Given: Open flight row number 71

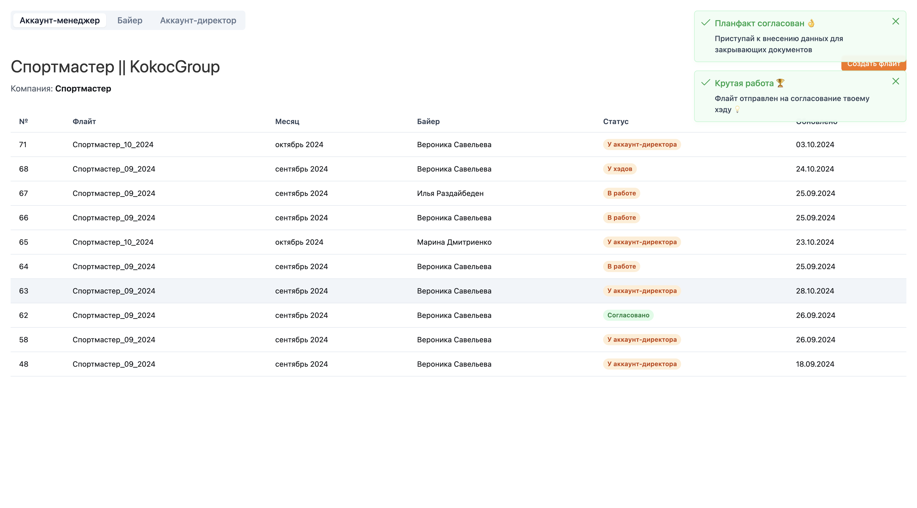Looking at the screenshot, I should pyautogui.click(x=458, y=144).
